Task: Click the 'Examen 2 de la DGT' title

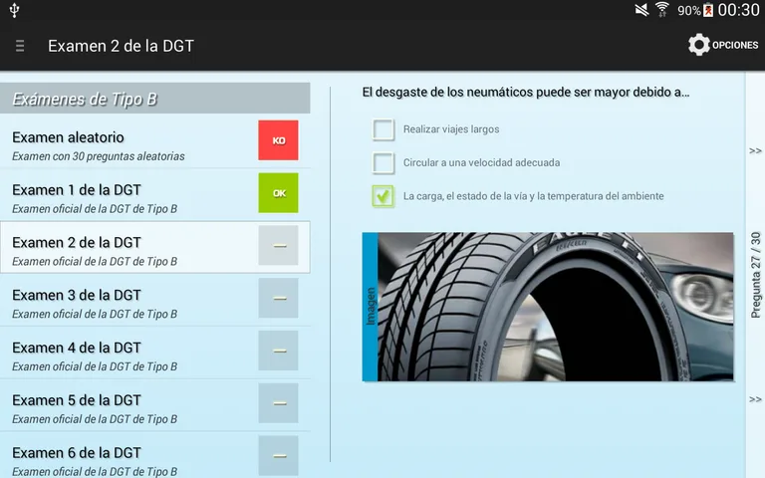Action: point(121,46)
